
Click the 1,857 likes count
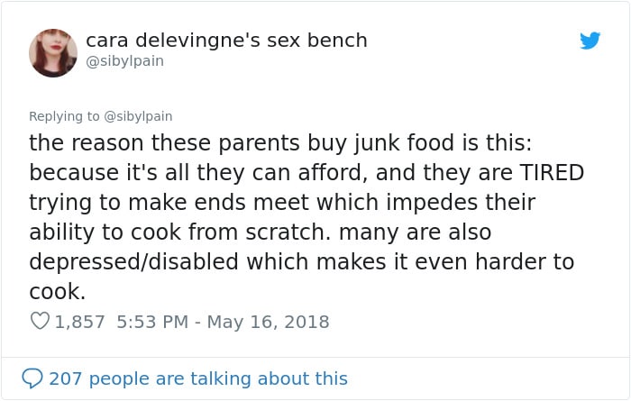point(79,322)
